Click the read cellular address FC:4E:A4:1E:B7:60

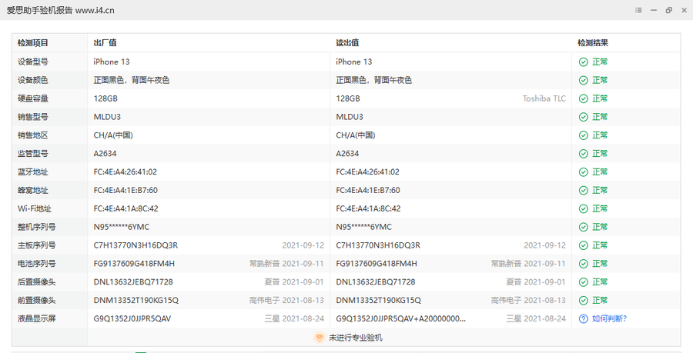click(x=368, y=190)
